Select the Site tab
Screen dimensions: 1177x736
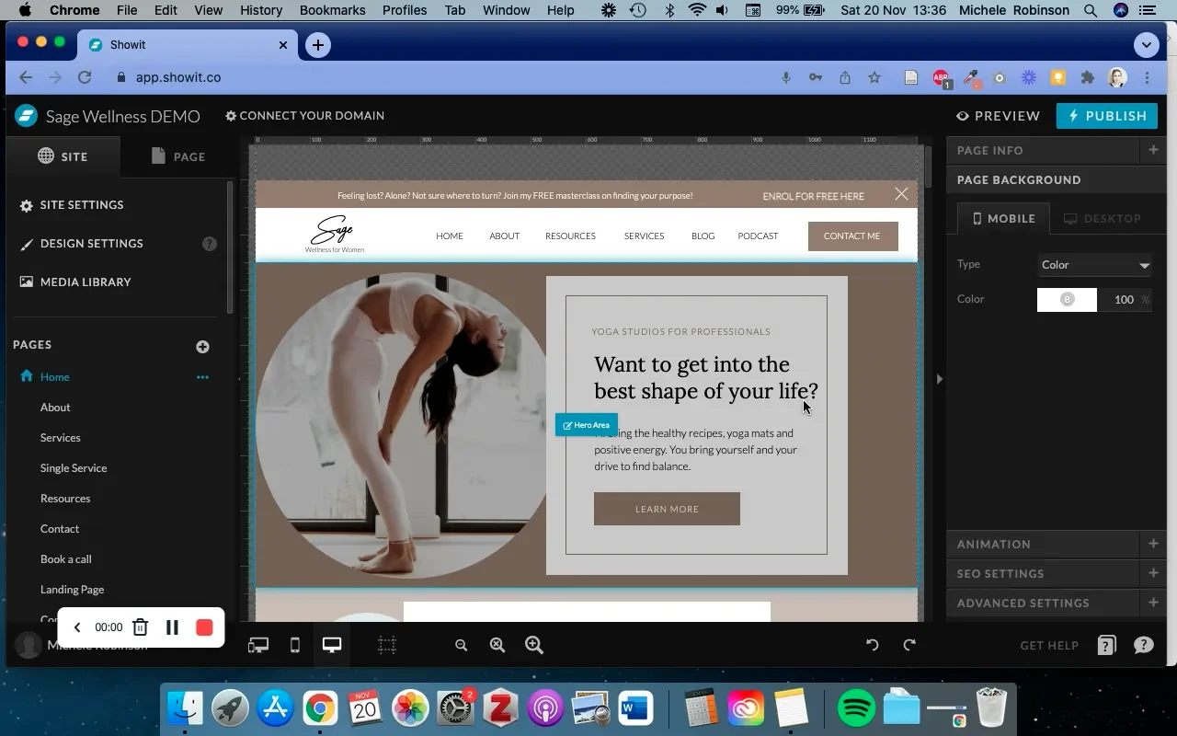click(x=63, y=156)
